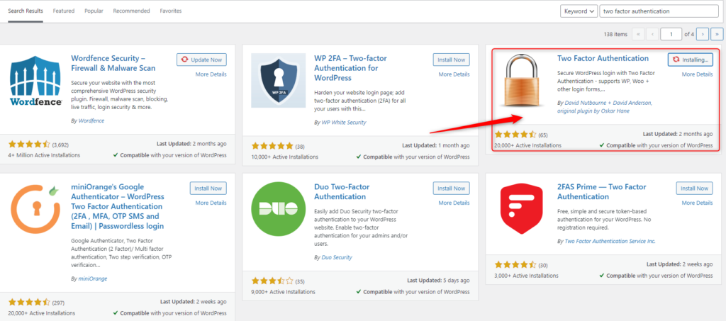Jump to last page with double arrow
Image resolution: width=726 pixels, height=321 pixels.
[x=717, y=34]
